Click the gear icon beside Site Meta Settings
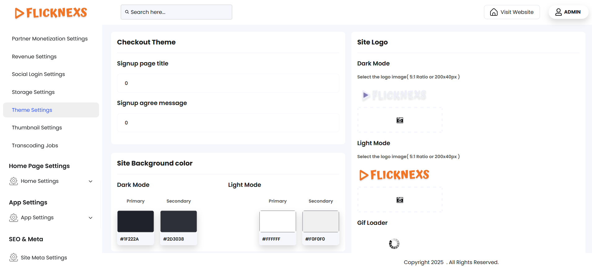Screen dimensions: 592x269 (14, 257)
